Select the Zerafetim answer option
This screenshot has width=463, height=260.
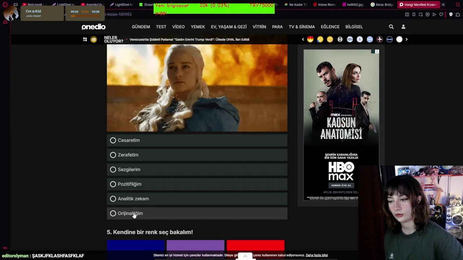click(197, 155)
